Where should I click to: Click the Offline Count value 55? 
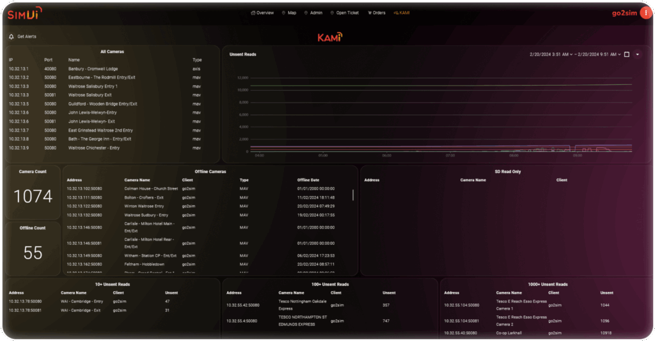click(x=33, y=253)
